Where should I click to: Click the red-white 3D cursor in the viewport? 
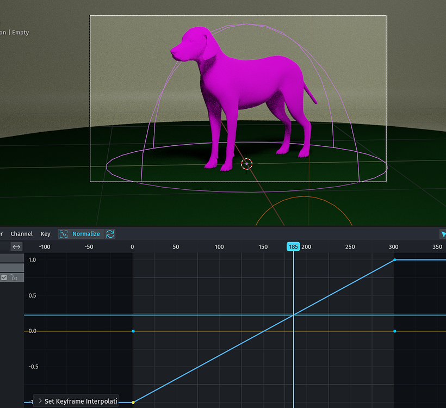(246, 164)
